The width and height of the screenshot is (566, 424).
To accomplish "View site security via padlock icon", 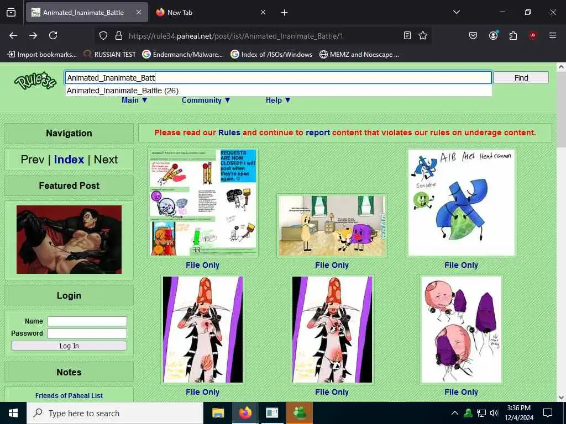I will click(x=119, y=35).
